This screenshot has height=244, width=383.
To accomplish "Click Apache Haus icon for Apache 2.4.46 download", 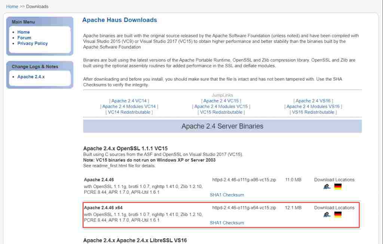I will coord(327,187).
